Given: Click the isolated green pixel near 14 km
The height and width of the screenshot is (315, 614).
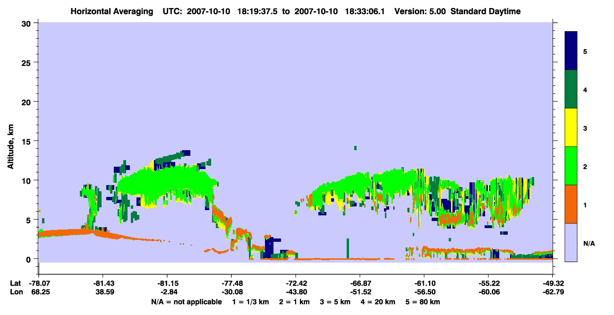Looking at the screenshot, I should click(355, 148).
